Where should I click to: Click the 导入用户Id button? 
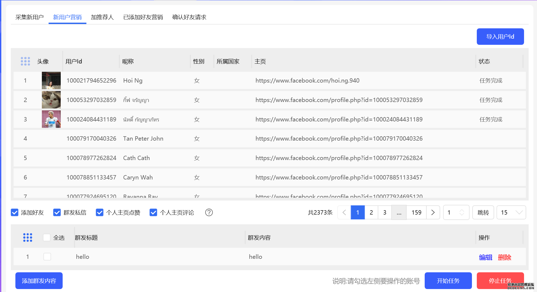click(500, 36)
